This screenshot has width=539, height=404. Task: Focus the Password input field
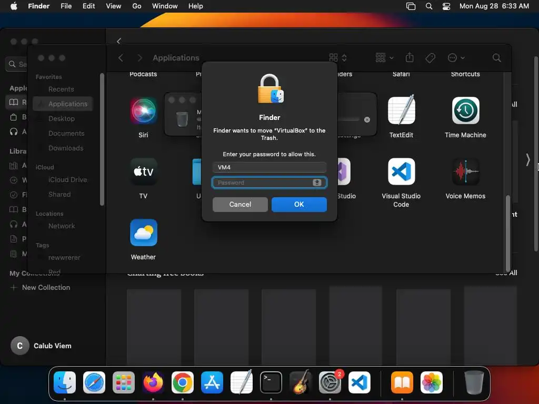269,183
